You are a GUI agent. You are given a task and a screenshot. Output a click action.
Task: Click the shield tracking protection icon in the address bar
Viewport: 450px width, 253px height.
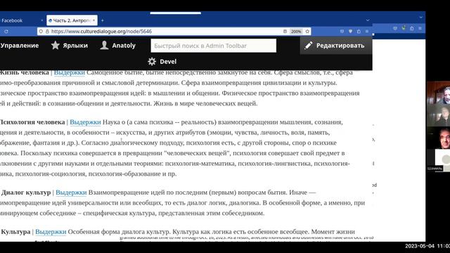pyautogui.click(x=41, y=32)
